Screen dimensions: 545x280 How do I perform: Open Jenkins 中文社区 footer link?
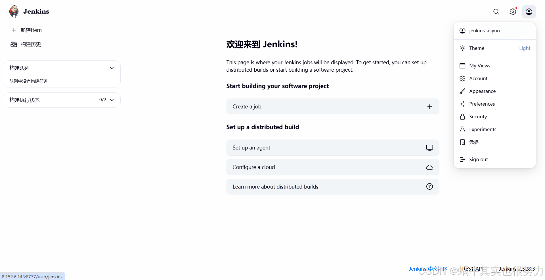[x=428, y=269]
